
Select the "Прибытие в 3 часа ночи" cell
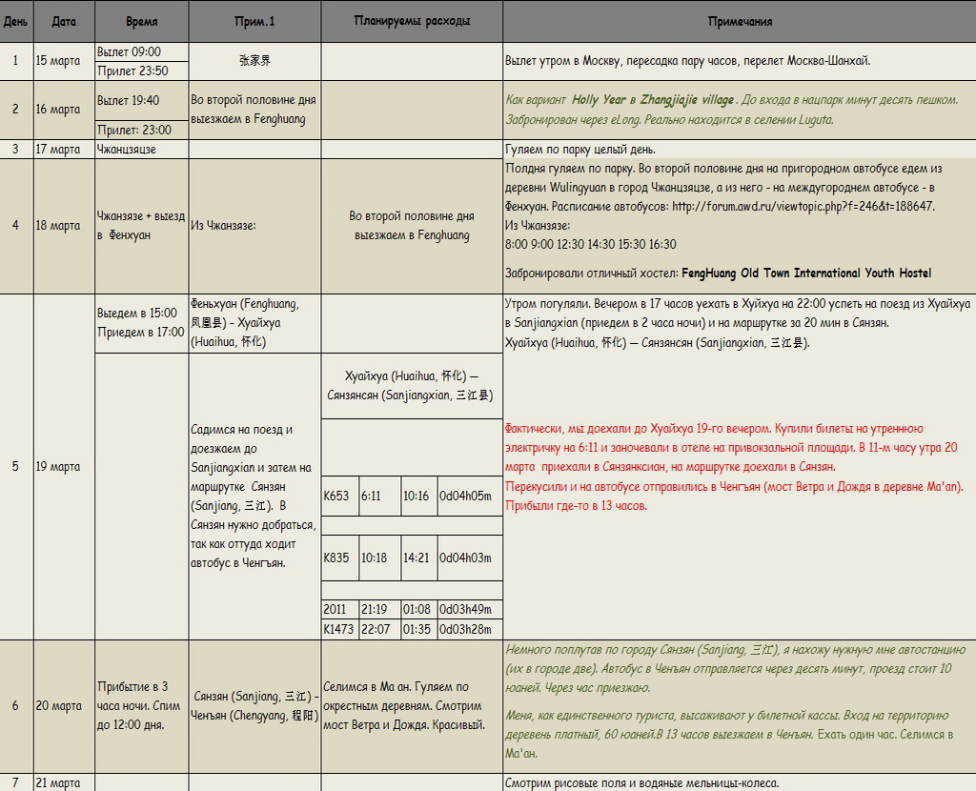click(142, 706)
